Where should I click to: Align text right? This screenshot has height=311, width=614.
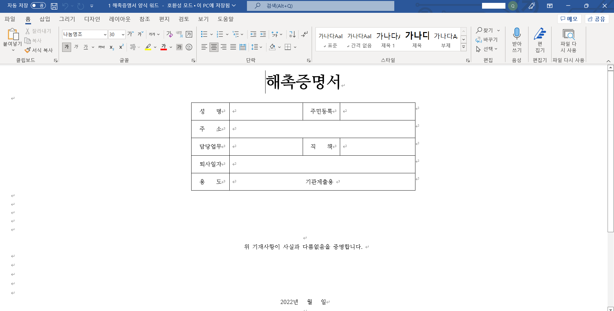[x=224, y=47]
